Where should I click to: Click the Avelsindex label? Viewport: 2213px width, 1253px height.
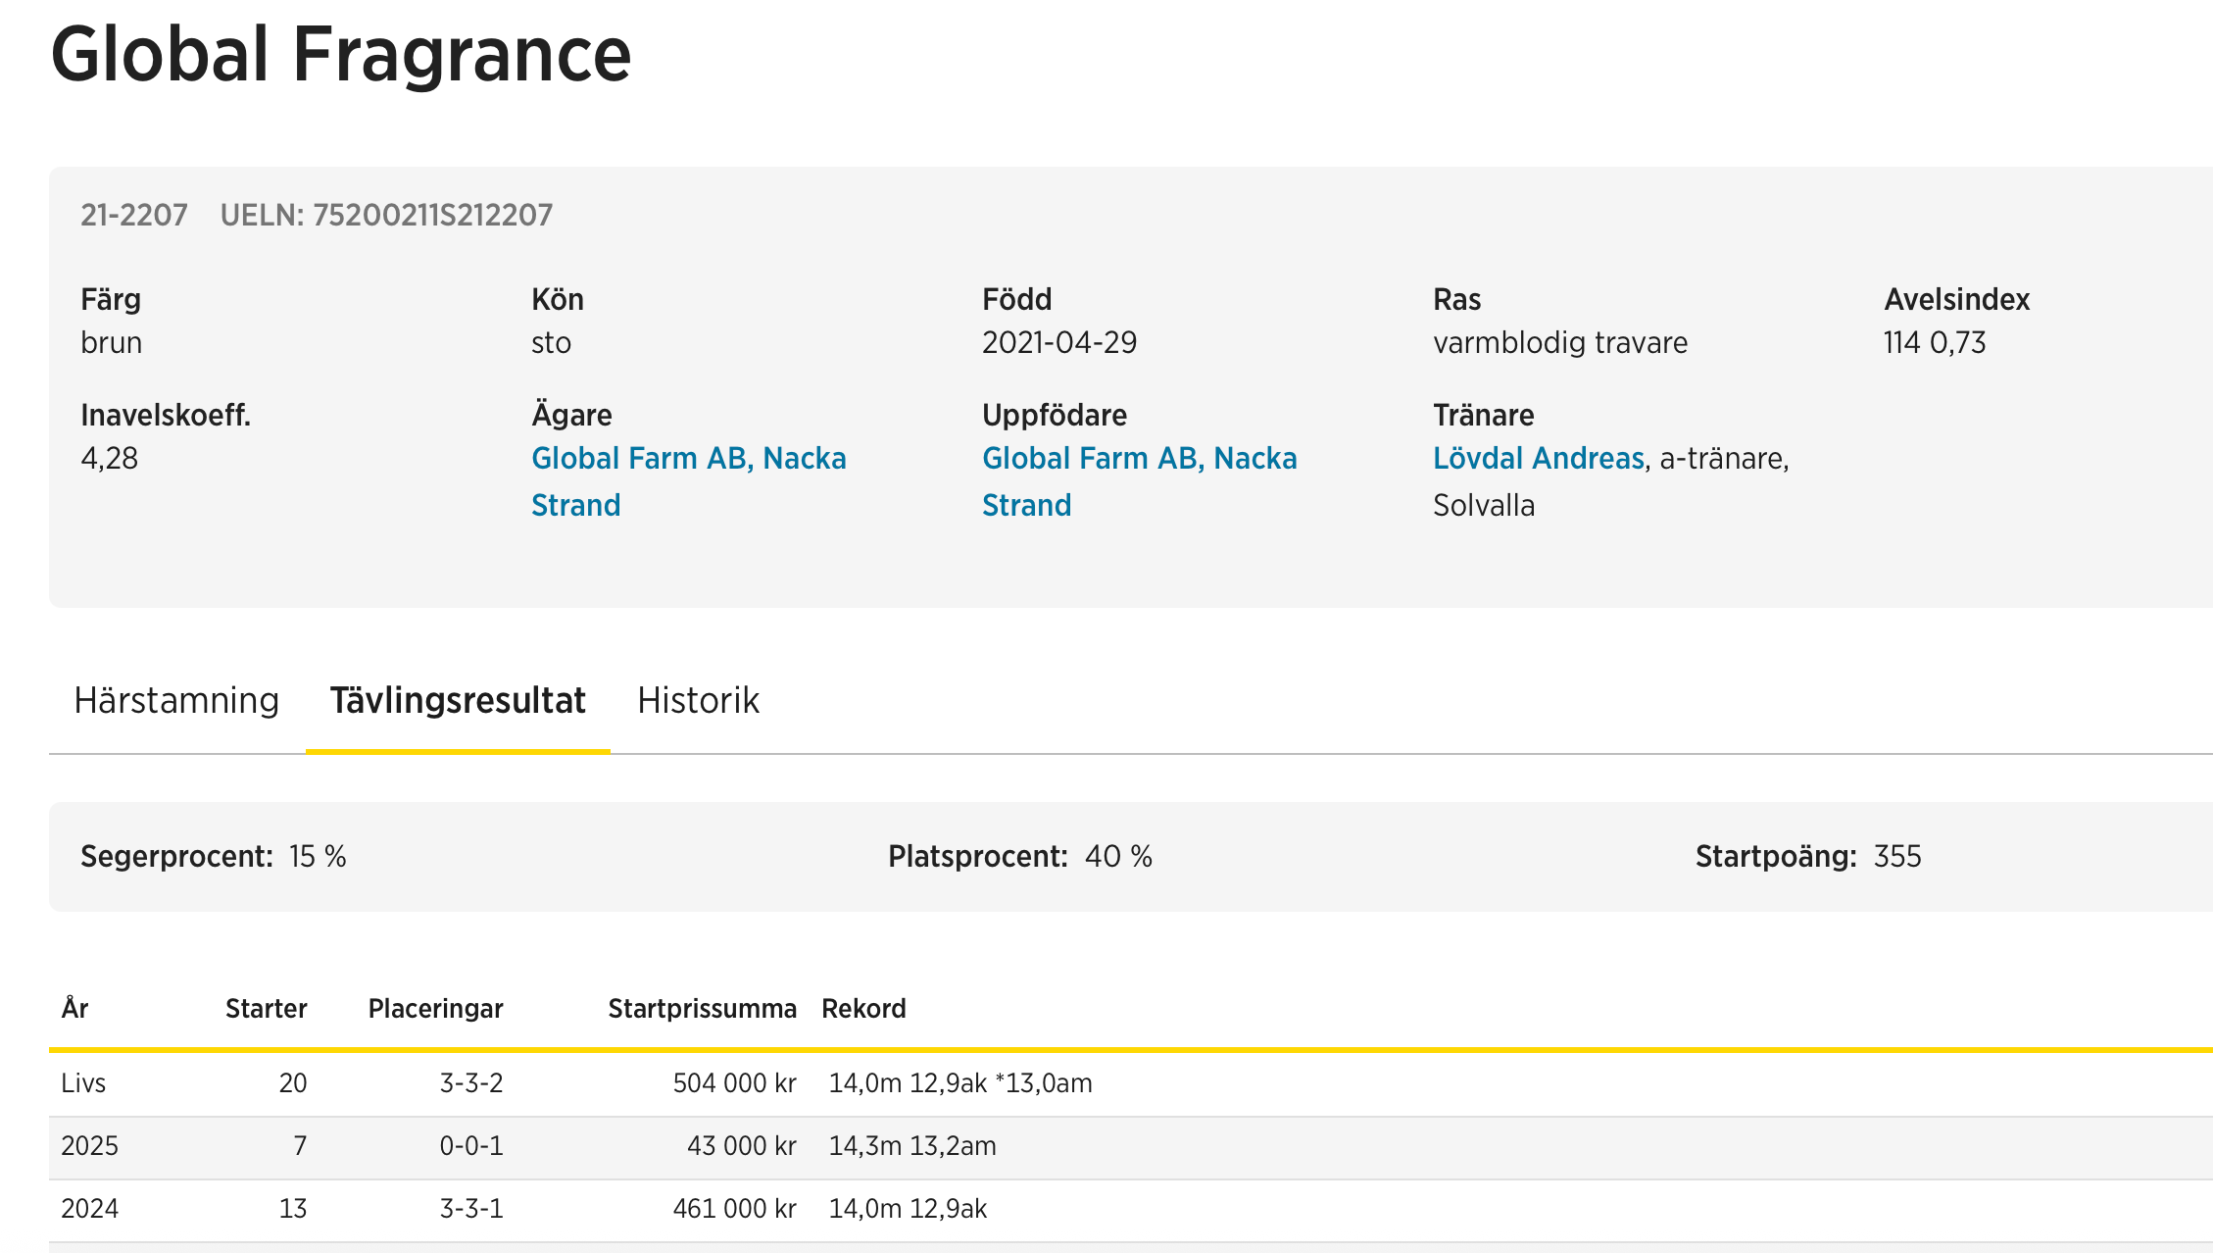click(1956, 299)
